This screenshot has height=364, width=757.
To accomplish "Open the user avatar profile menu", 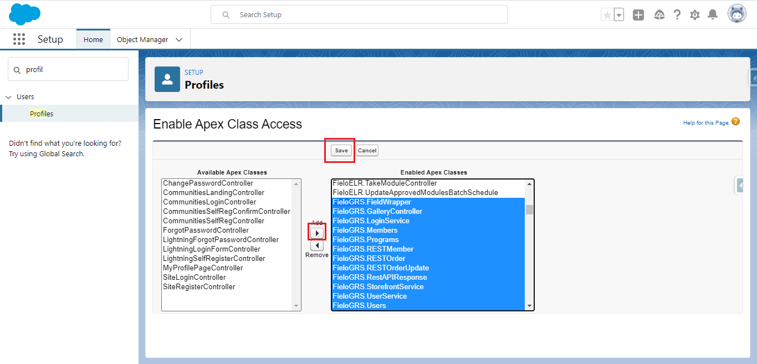I will click(737, 14).
